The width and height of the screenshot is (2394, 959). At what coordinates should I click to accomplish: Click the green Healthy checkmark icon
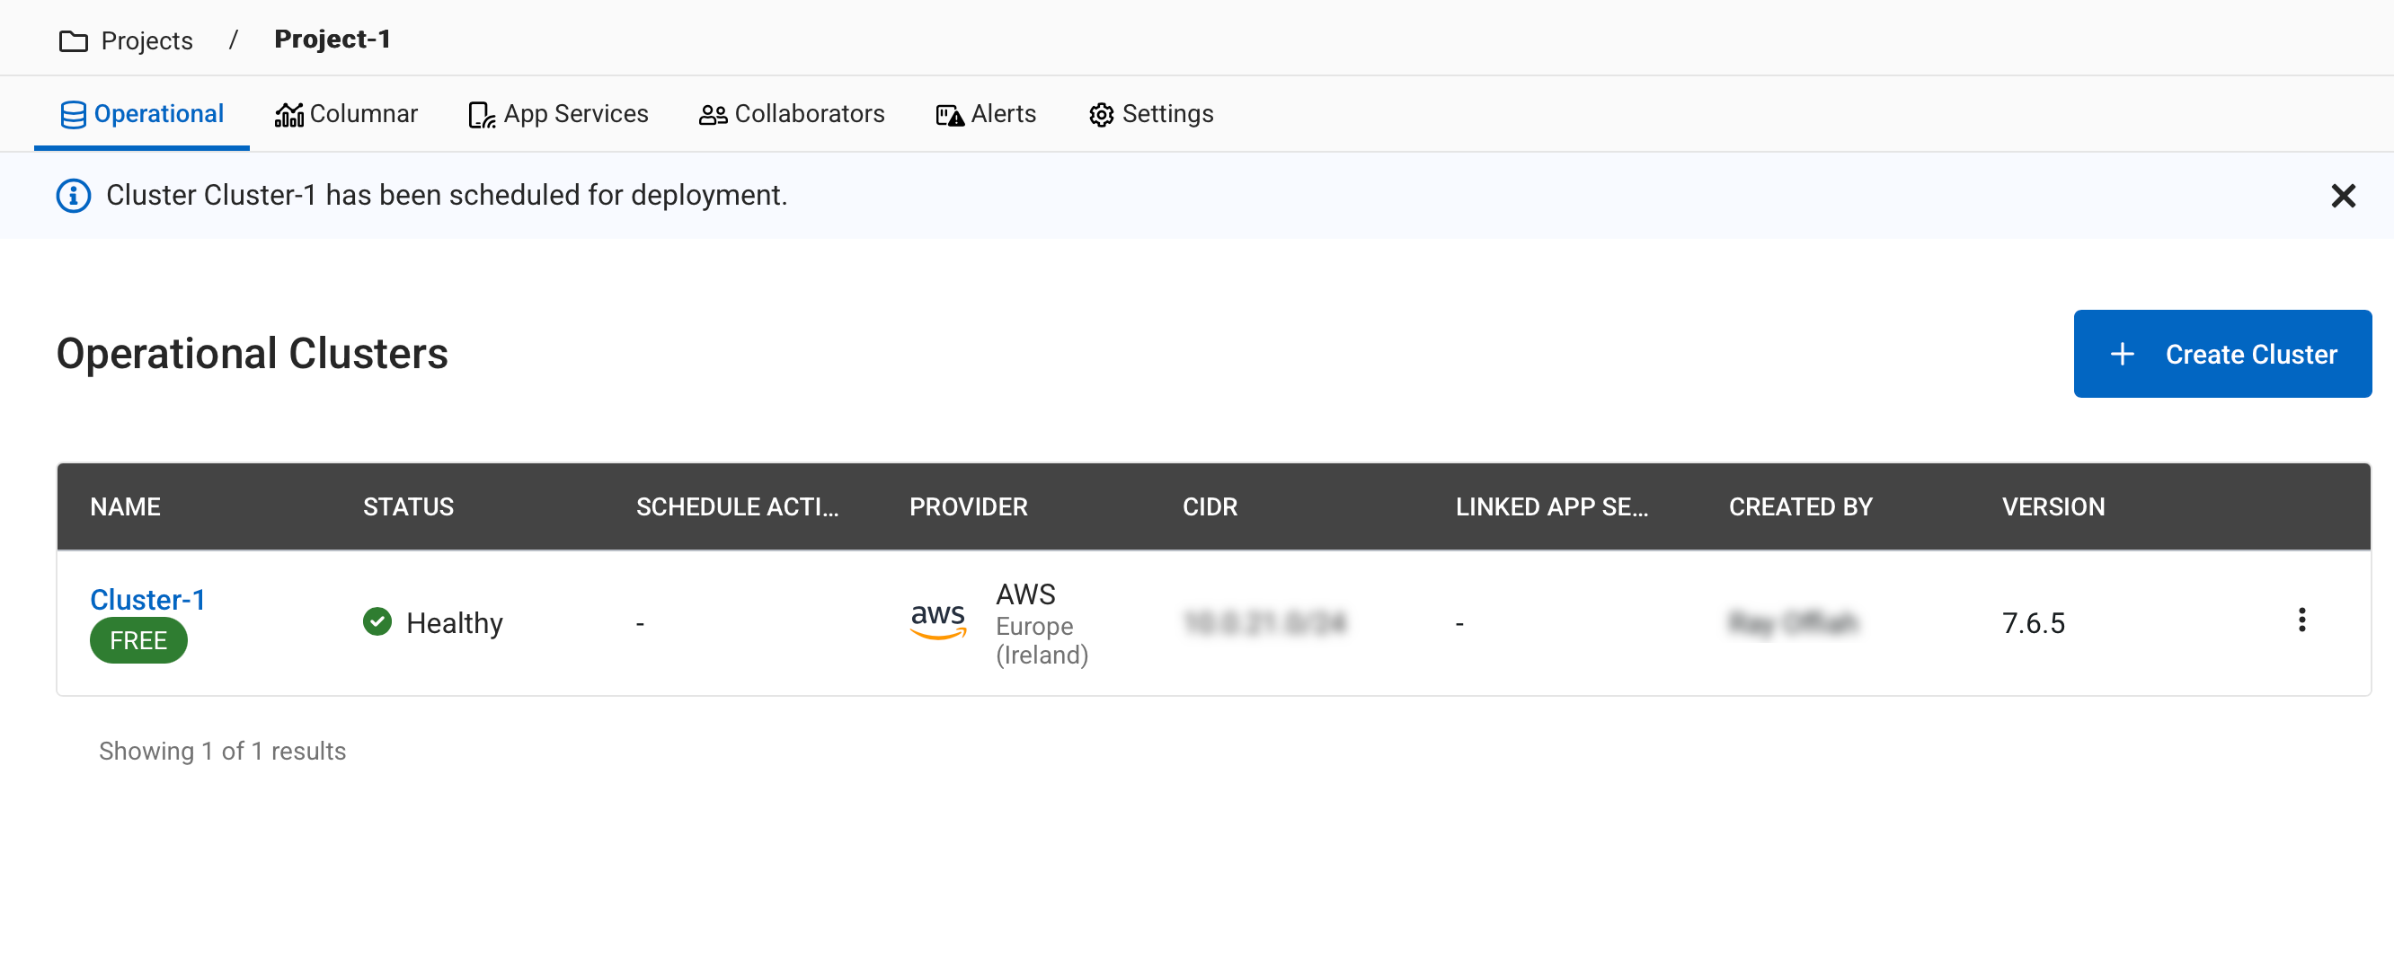(x=377, y=621)
